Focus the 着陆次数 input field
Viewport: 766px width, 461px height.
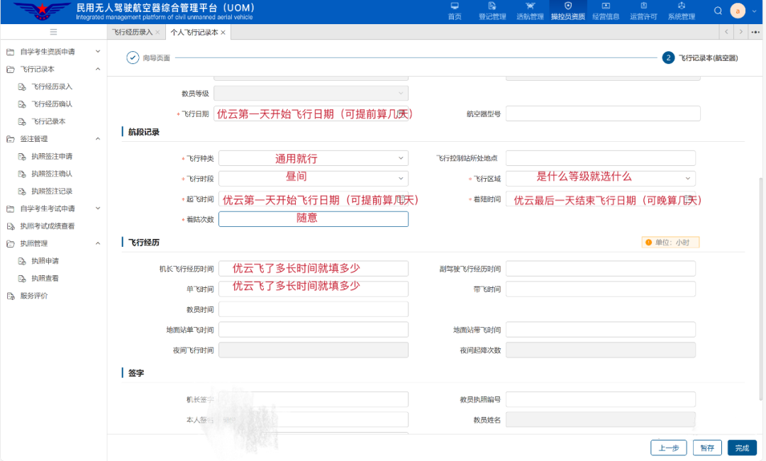click(313, 219)
